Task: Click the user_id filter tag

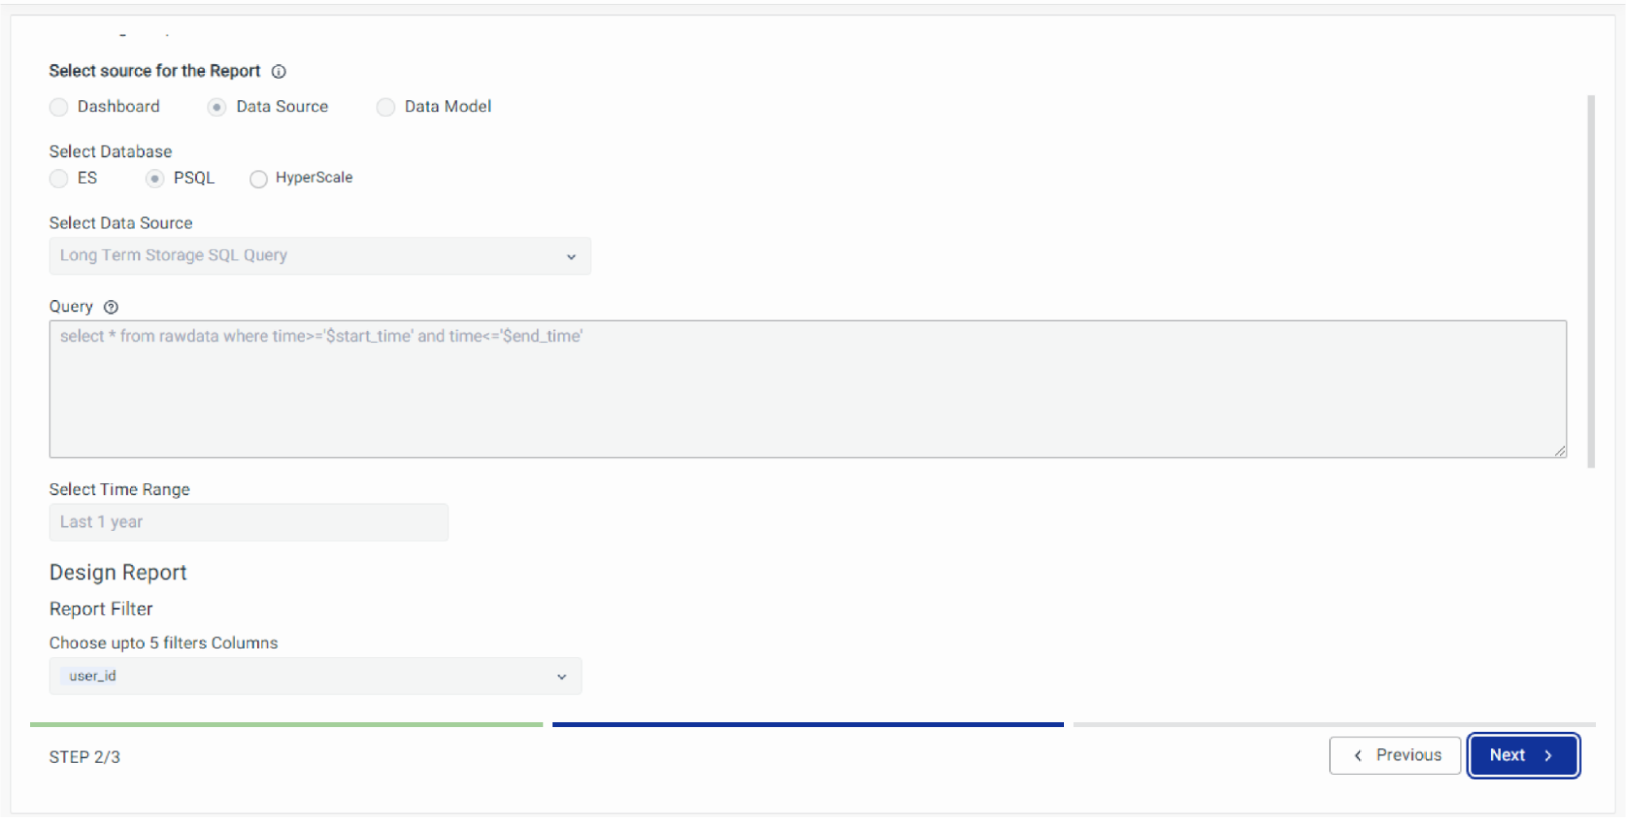Action: click(92, 676)
